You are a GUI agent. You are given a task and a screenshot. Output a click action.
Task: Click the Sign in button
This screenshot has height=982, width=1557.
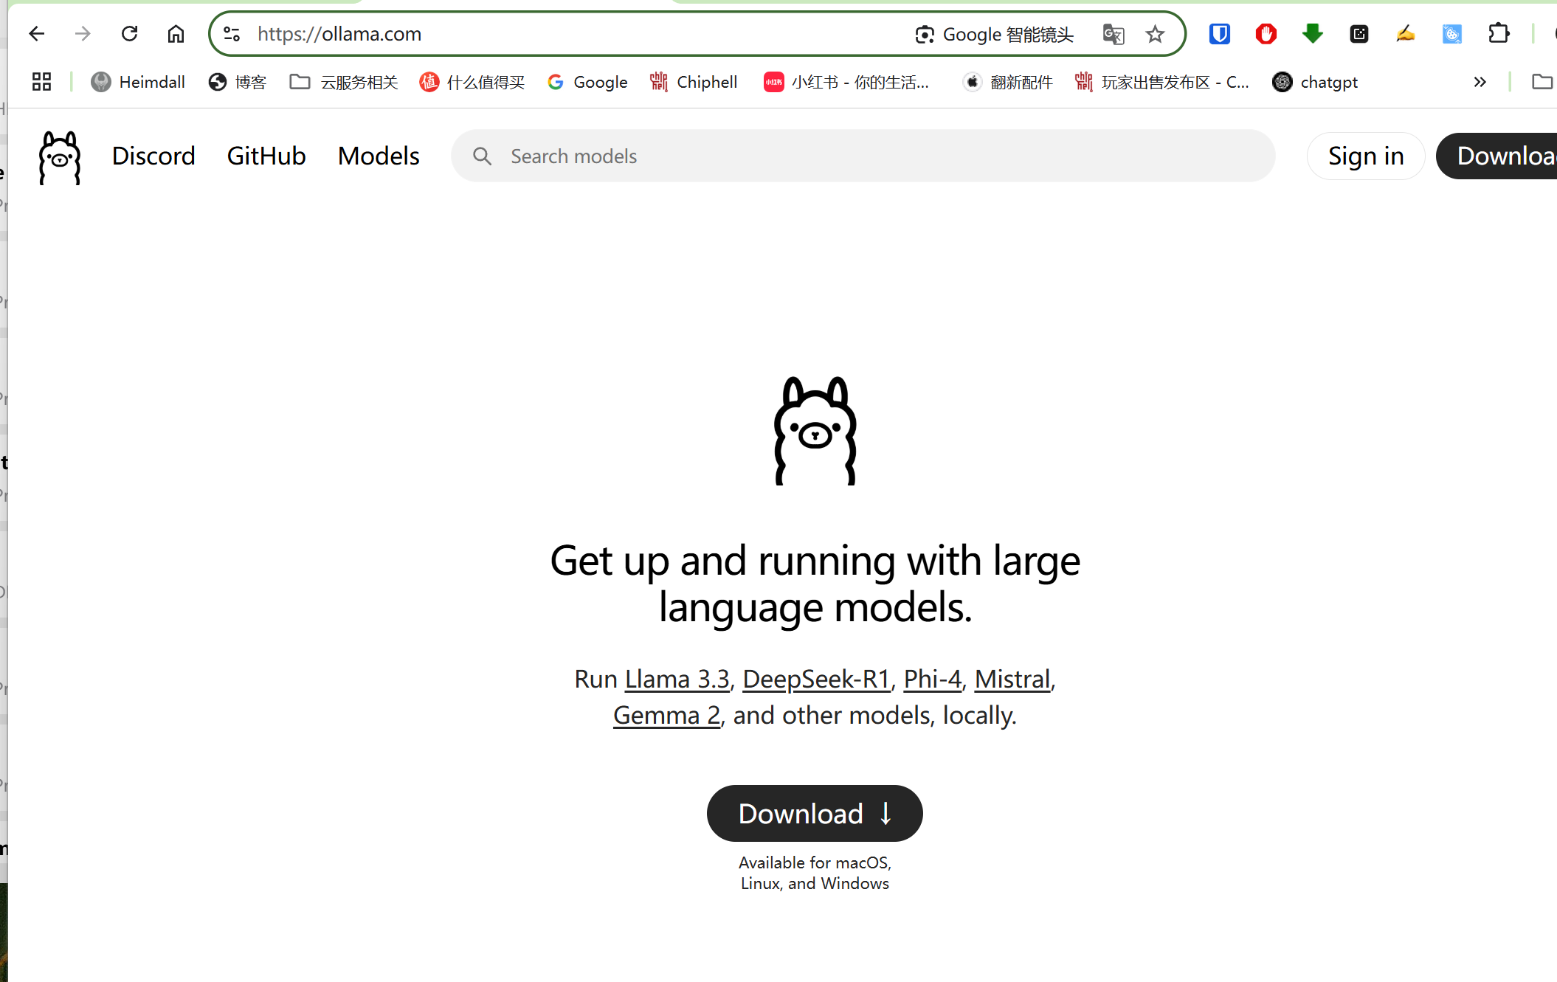click(x=1366, y=156)
